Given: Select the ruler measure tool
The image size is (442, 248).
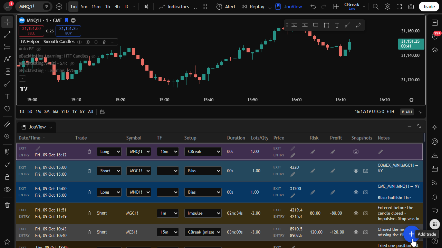Looking at the screenshot, I should 7,124.
